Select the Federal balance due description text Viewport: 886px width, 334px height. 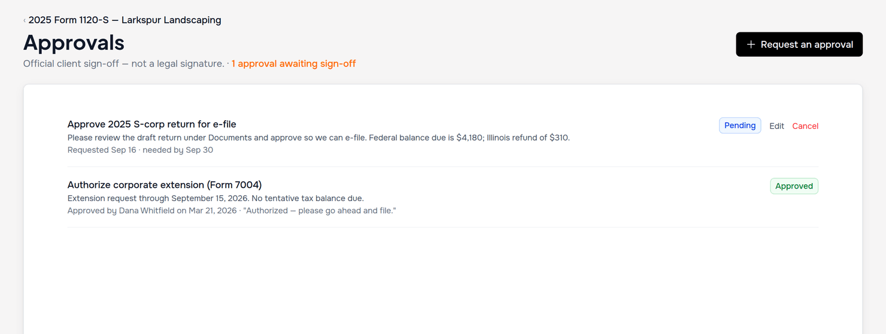coord(318,138)
